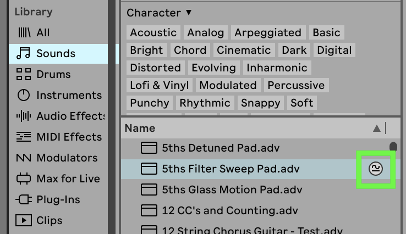Enable the Cinematic filter tag
Screen dimensions: 406x234
pos(244,50)
